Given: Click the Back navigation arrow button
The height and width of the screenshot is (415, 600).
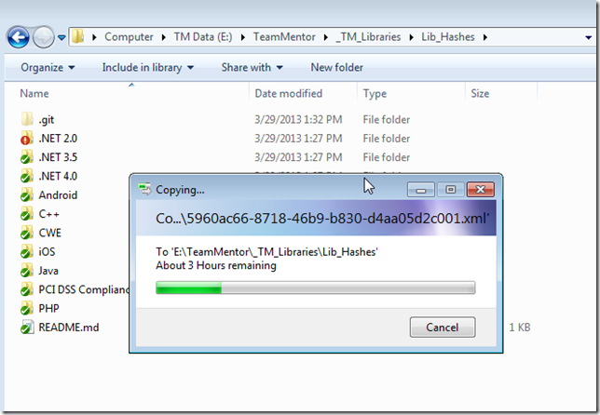Looking at the screenshot, I should pos(18,37).
